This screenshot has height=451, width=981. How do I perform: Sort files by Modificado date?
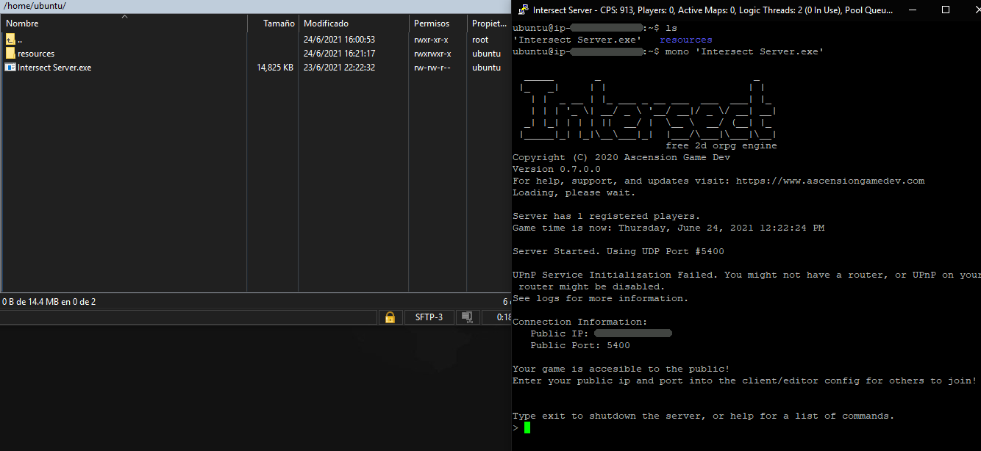point(326,23)
